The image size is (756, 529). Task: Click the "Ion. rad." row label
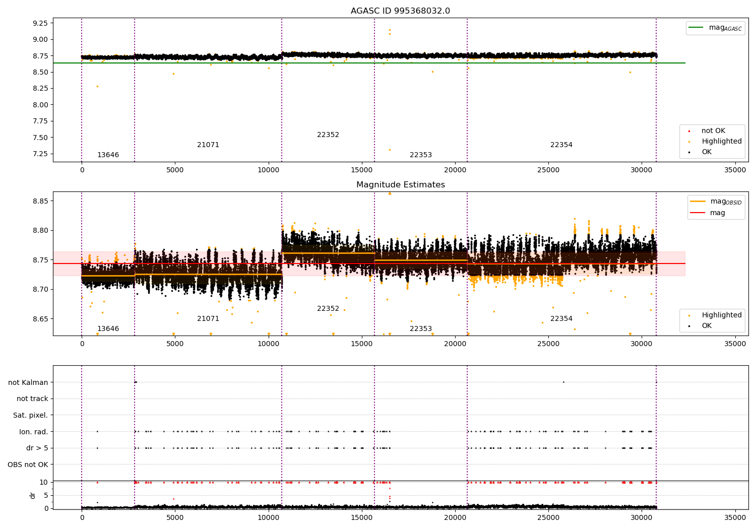[x=34, y=432]
